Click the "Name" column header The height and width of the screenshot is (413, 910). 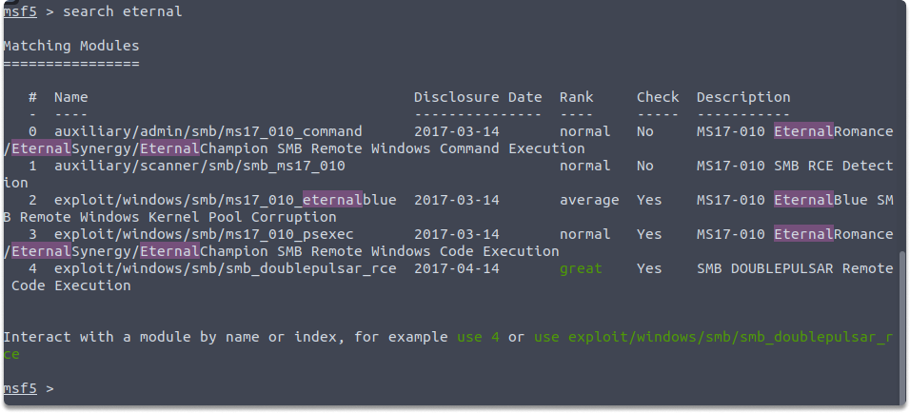click(71, 97)
